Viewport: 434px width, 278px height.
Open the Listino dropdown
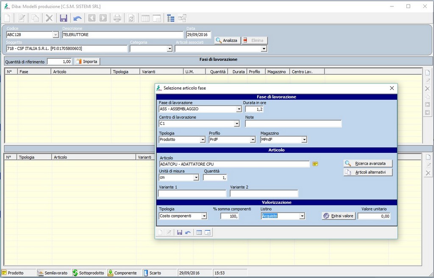point(302,216)
